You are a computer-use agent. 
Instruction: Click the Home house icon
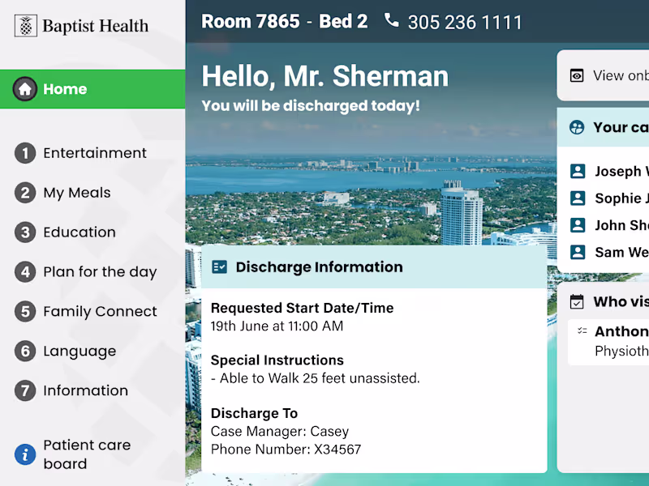click(25, 89)
